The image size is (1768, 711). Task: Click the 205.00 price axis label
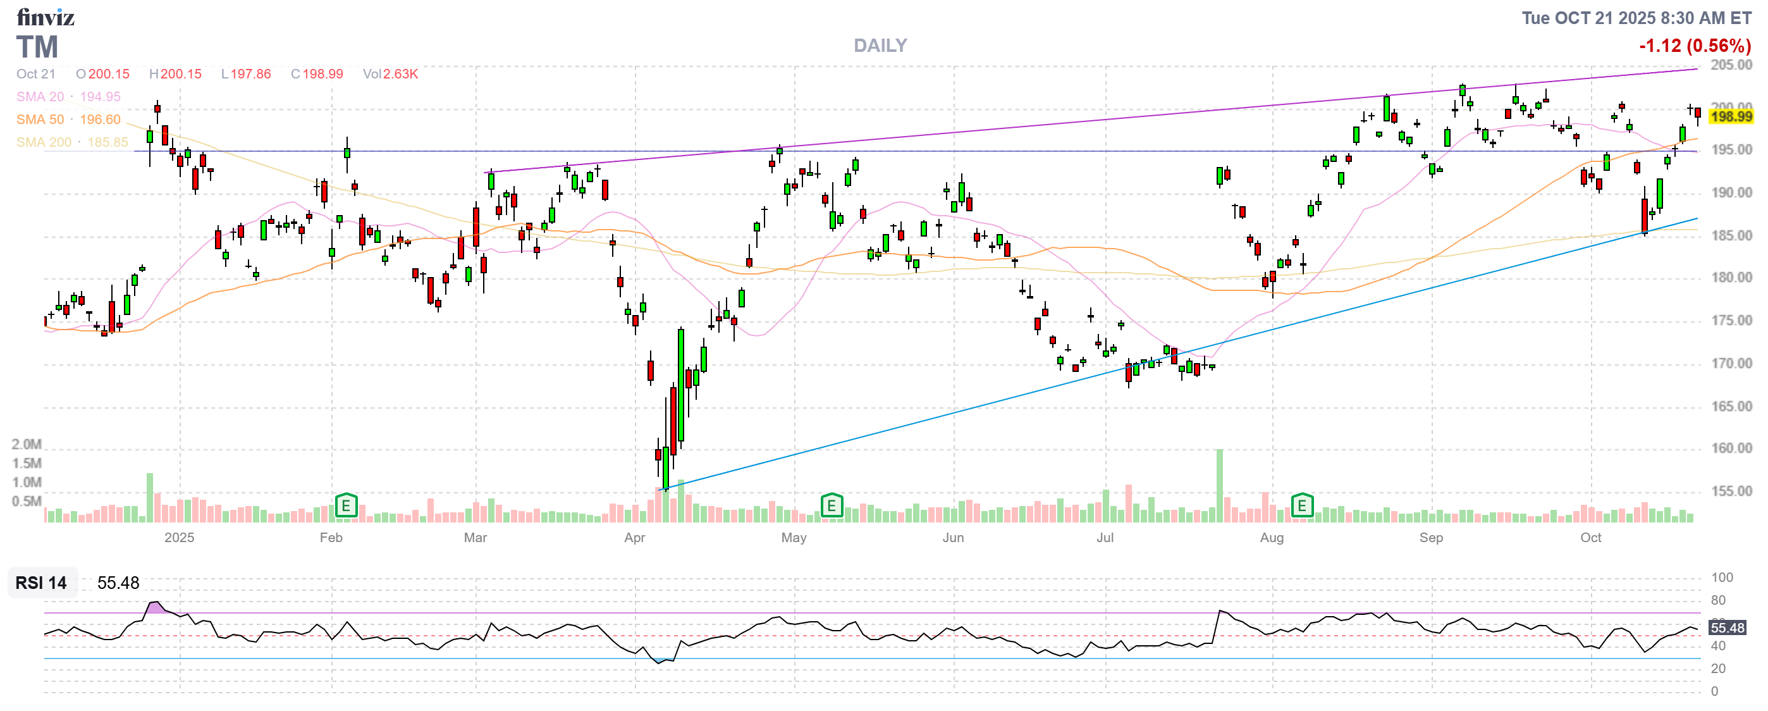(x=1730, y=65)
